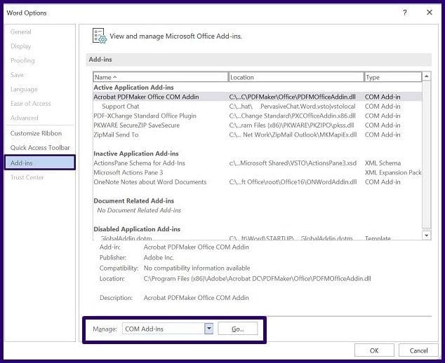Dismiss the dialog with Cancel

[x=418, y=350]
